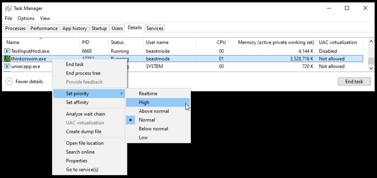Click the thinkorswim.exe process icon
Screen dimensions: 377x178
(7, 59)
